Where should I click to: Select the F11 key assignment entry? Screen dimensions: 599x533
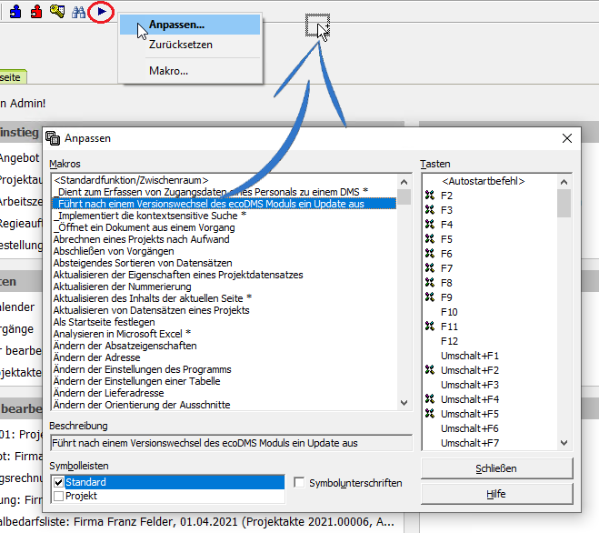[x=450, y=327]
